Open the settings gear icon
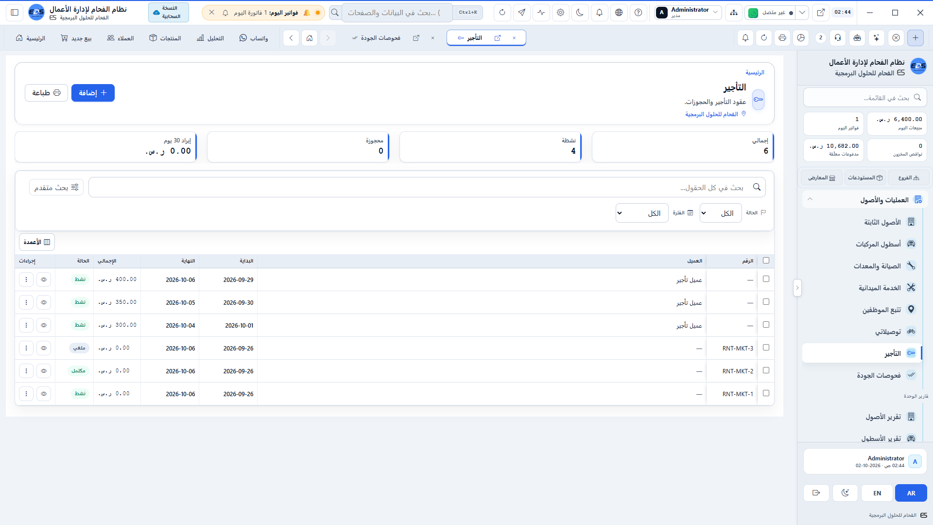This screenshot has width=933, height=525. pos(561,13)
